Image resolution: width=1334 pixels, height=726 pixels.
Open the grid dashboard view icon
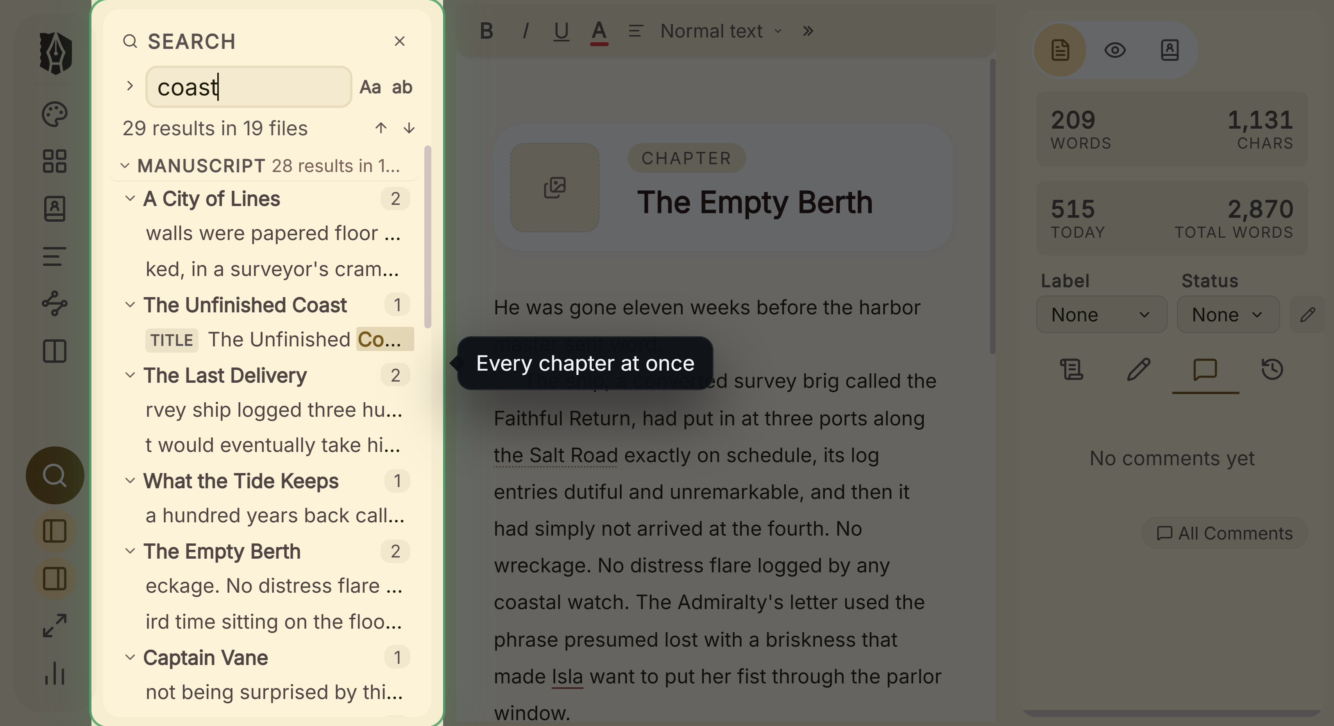point(54,161)
